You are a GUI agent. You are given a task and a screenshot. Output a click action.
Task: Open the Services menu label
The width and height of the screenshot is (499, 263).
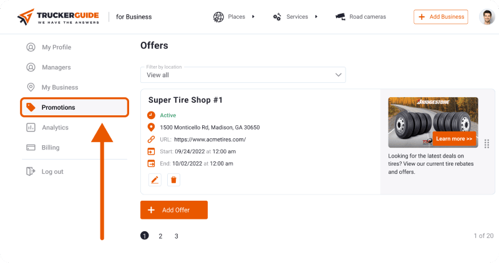[297, 17]
